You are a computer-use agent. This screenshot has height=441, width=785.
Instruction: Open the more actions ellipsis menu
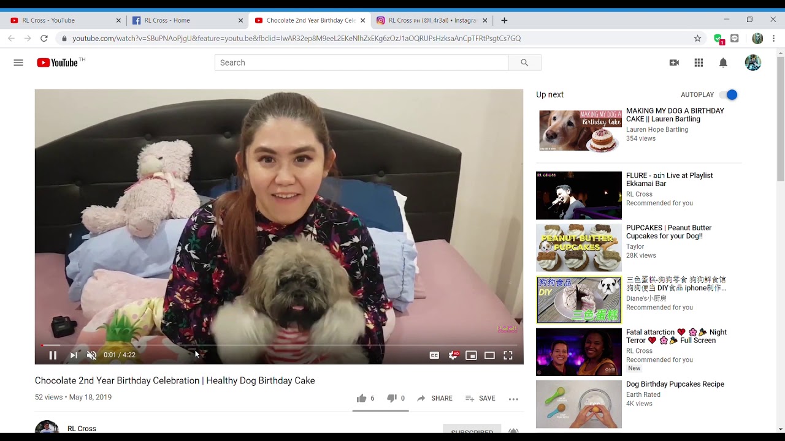513,399
